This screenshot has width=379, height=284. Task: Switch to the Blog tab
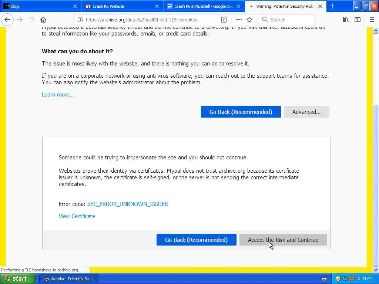41,6
